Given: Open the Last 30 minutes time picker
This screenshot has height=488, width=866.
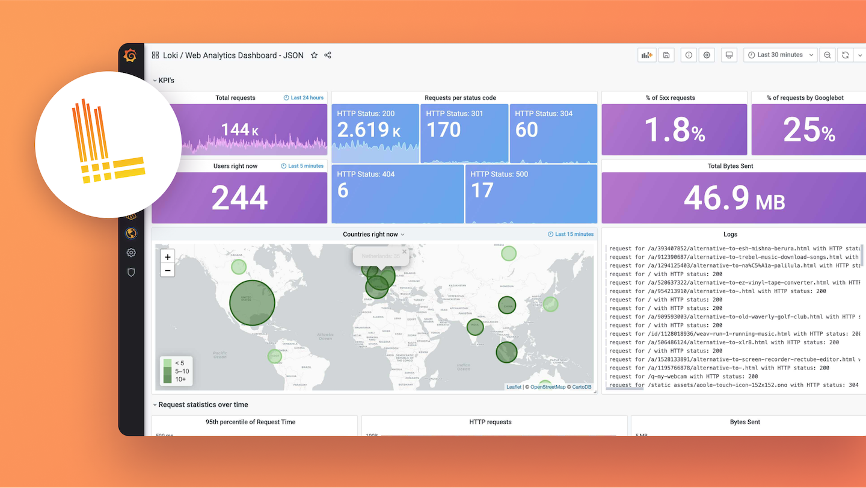Looking at the screenshot, I should point(780,55).
